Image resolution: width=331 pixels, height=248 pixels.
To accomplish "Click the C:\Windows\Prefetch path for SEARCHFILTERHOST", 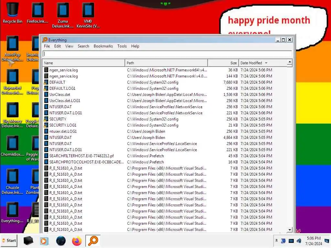I will click(x=145, y=156).
